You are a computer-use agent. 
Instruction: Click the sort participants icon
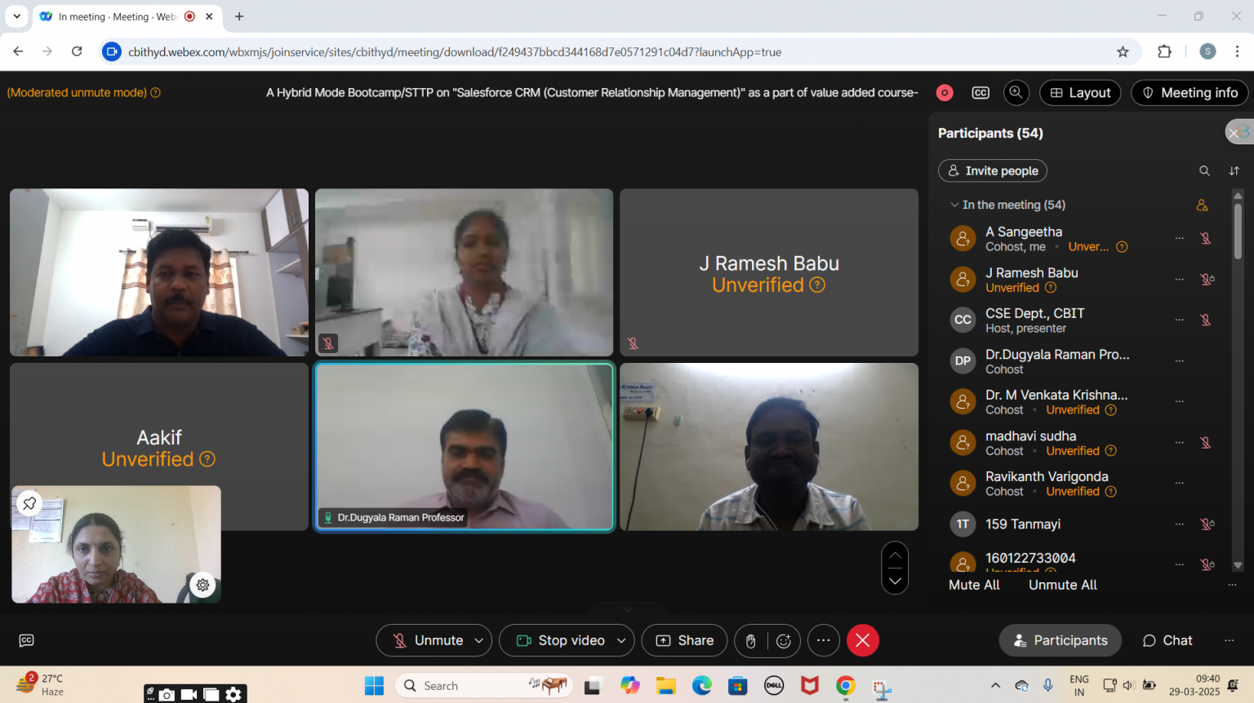1234,171
